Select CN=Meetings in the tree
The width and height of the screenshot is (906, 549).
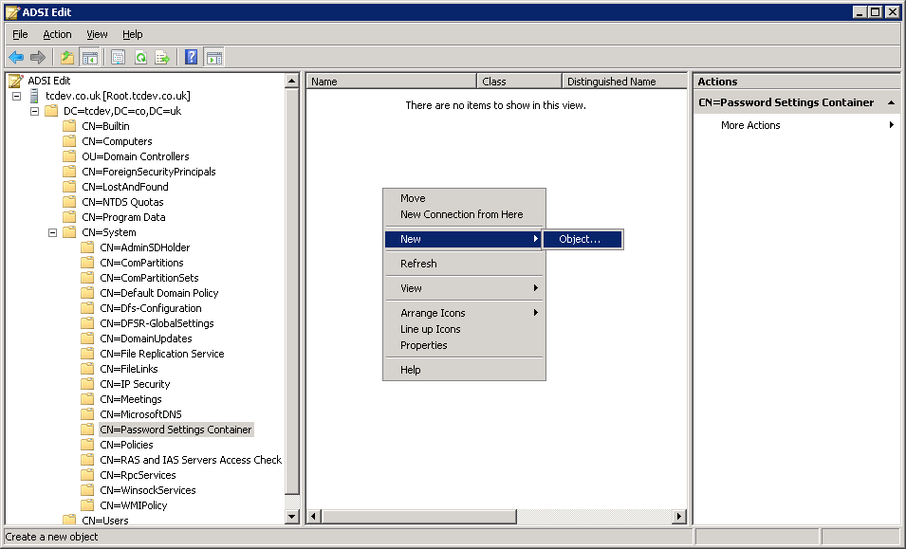coord(131,399)
